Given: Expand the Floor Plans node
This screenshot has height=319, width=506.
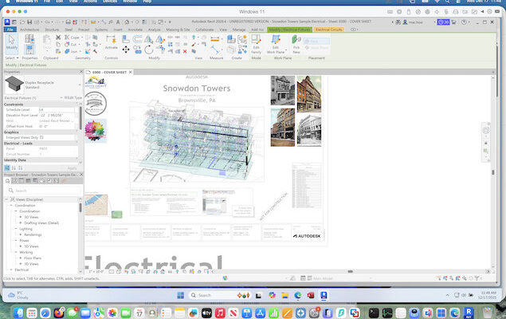Looking at the screenshot, I should 21,258.
